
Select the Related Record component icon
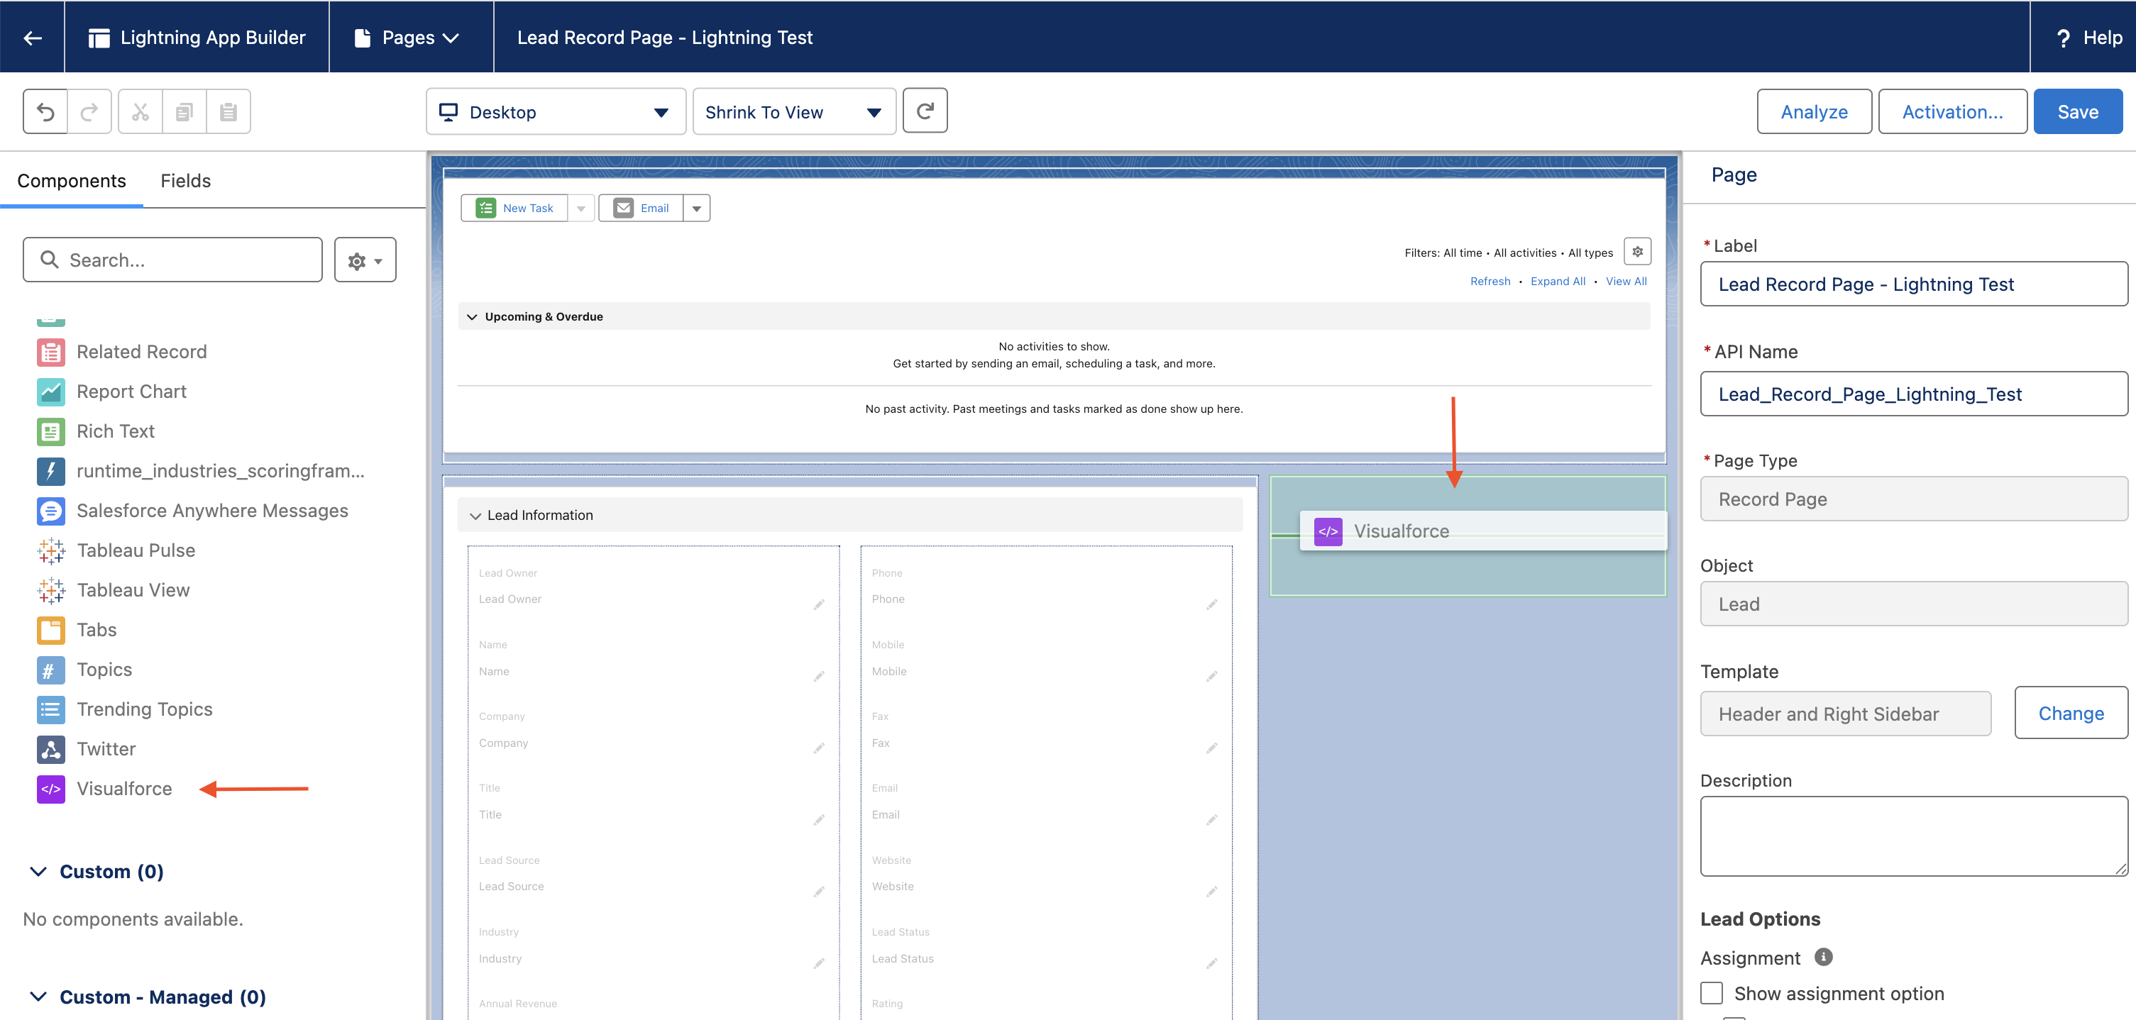pyautogui.click(x=50, y=352)
